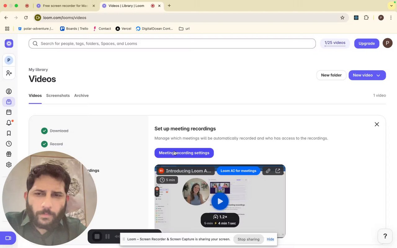This screenshot has width=397, height=248.
Task: Click the React DevTools extension icon
Action: tap(356, 18)
